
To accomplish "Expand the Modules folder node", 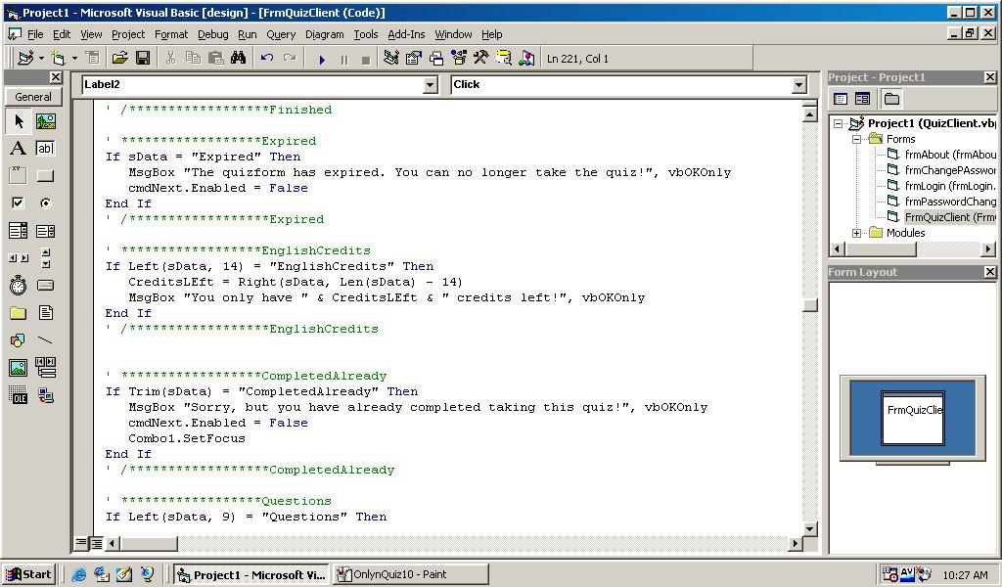I will pyautogui.click(x=856, y=233).
